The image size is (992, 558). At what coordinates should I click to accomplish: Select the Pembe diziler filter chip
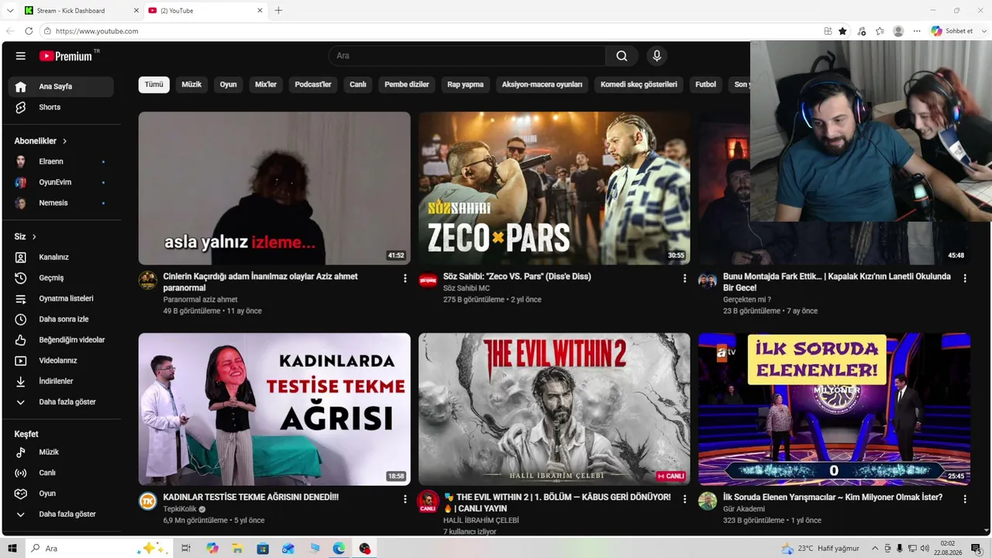coord(407,84)
